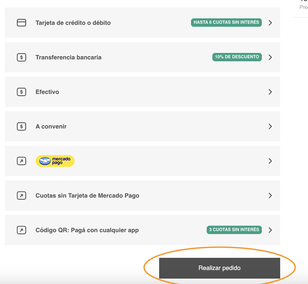Click external link icon beside Código QR
Image resolution: width=308 pixels, height=284 pixels.
[22, 230]
